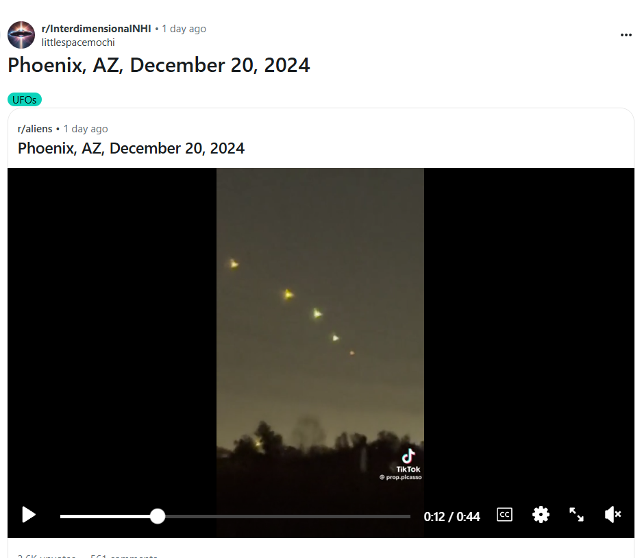This screenshot has height=558, width=642.
Task: Open the post options three-dot menu
Action: (x=626, y=35)
